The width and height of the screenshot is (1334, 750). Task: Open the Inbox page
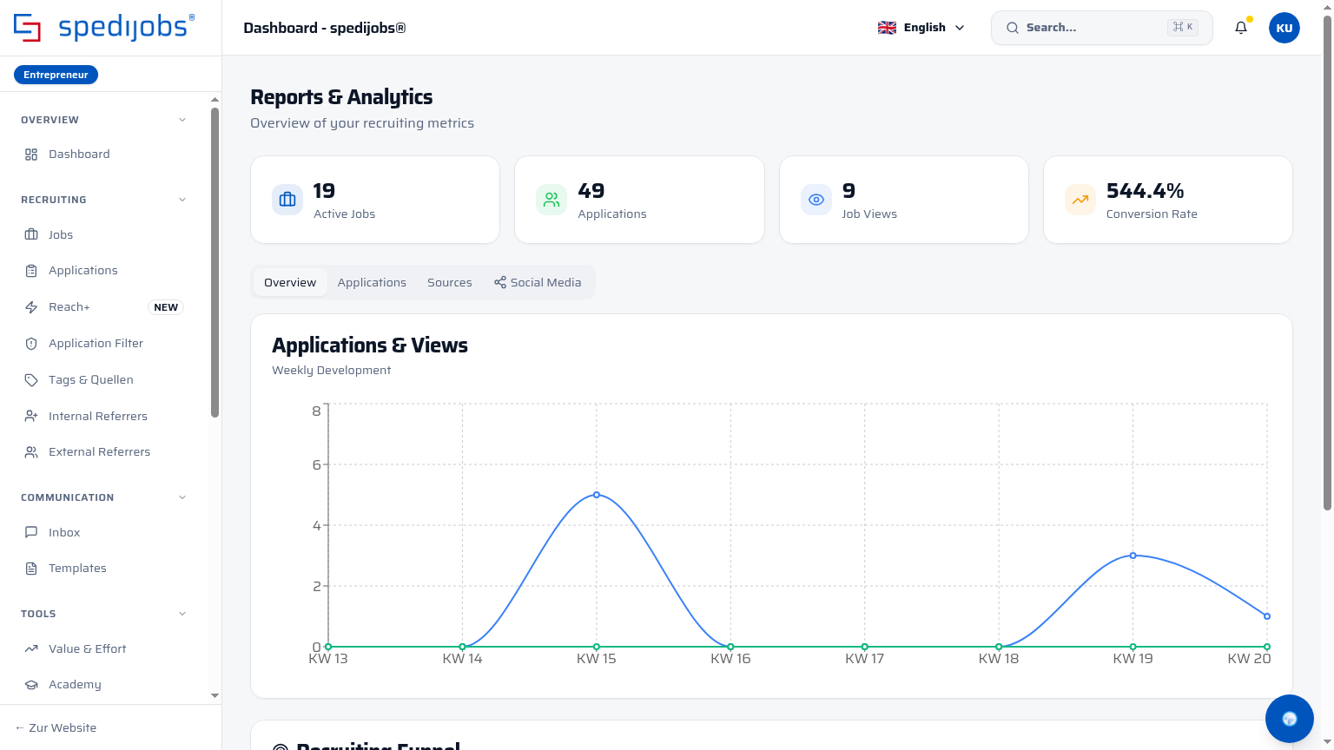[x=104, y=532]
